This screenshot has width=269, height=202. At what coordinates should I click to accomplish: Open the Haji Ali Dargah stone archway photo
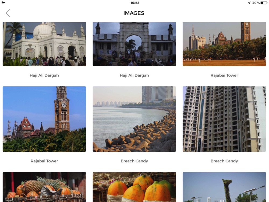click(134, 44)
